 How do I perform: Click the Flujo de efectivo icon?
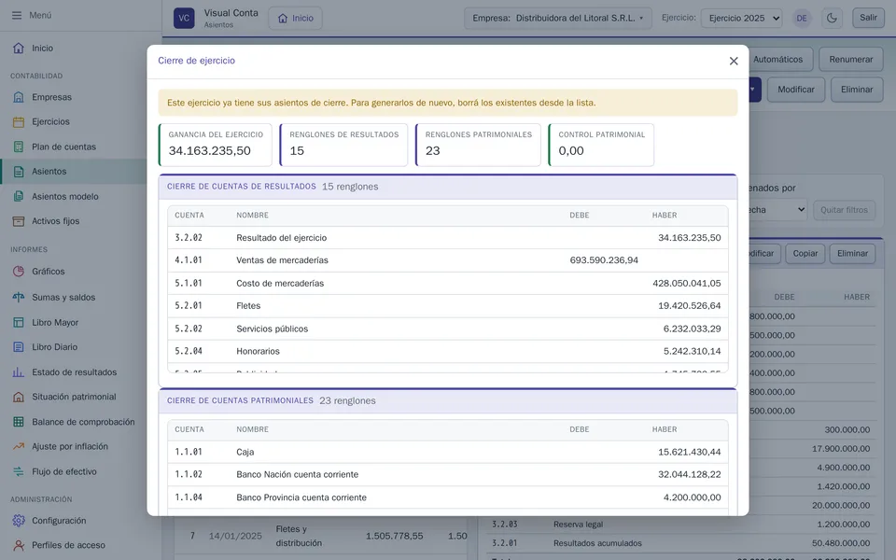coord(19,471)
